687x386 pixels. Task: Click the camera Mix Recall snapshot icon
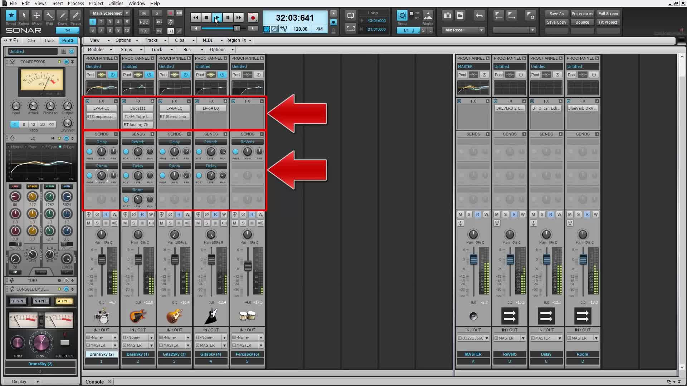(x=447, y=15)
